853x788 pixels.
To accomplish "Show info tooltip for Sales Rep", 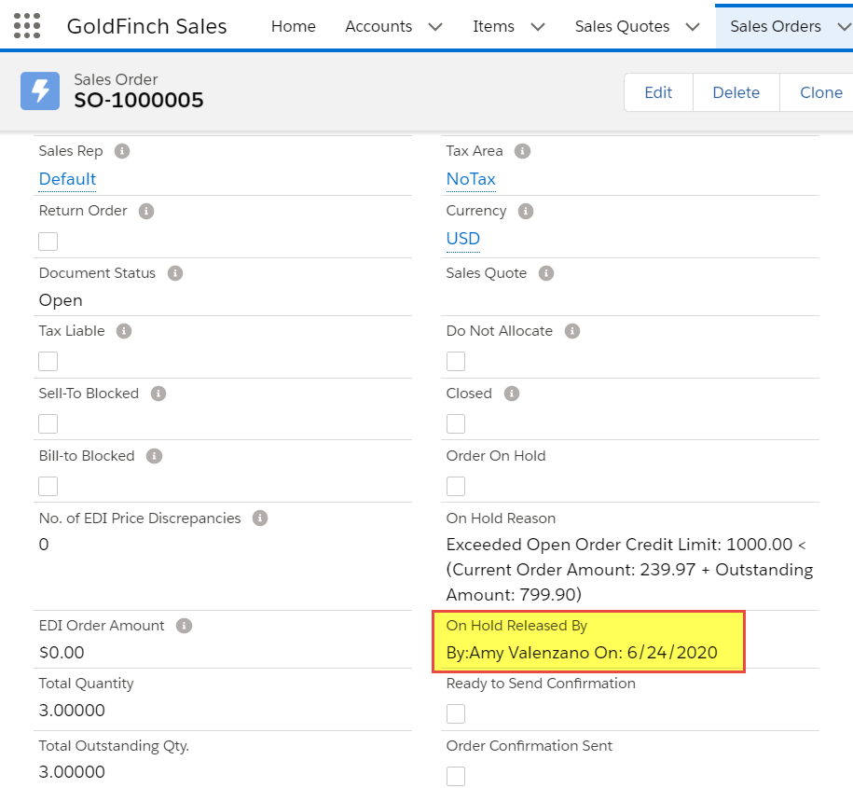I will (x=122, y=151).
